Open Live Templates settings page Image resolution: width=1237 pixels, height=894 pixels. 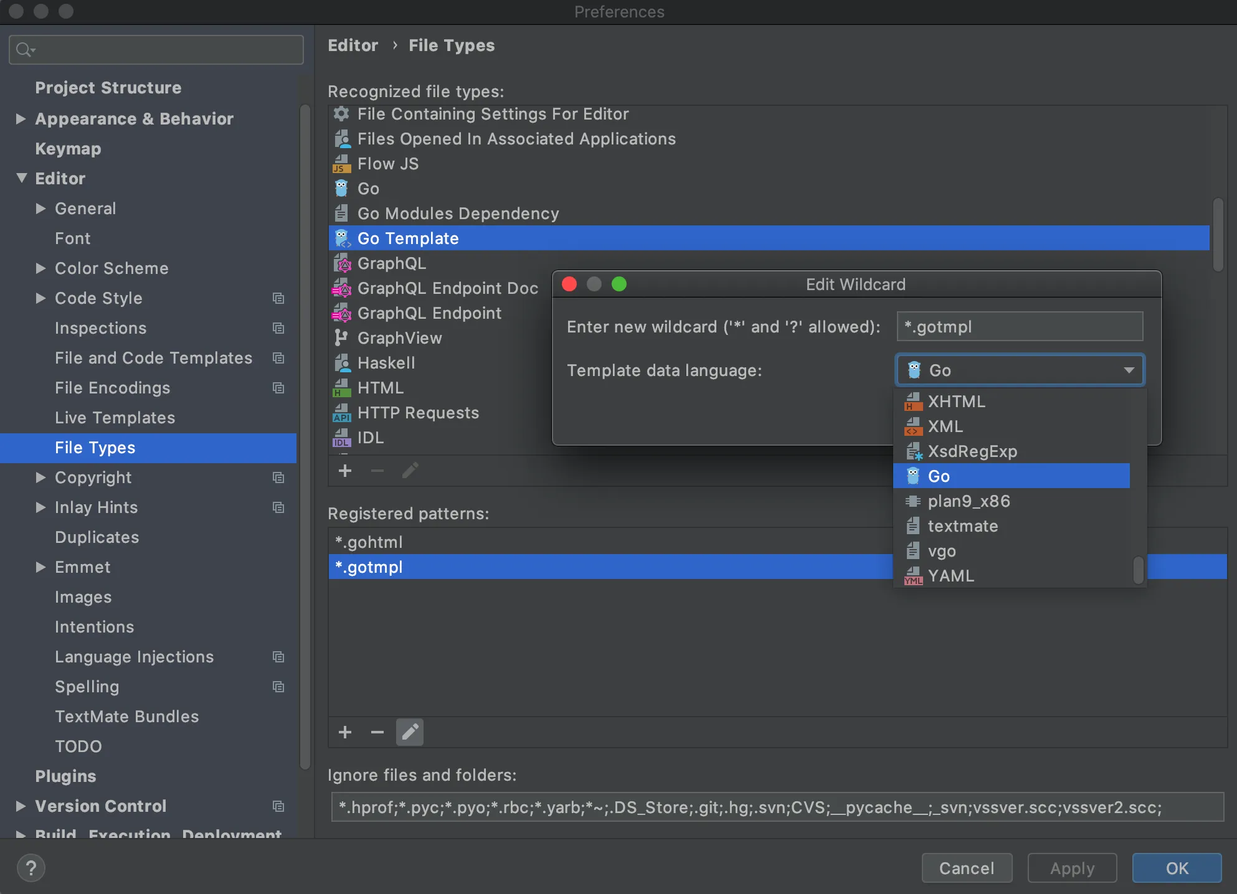[x=115, y=418]
